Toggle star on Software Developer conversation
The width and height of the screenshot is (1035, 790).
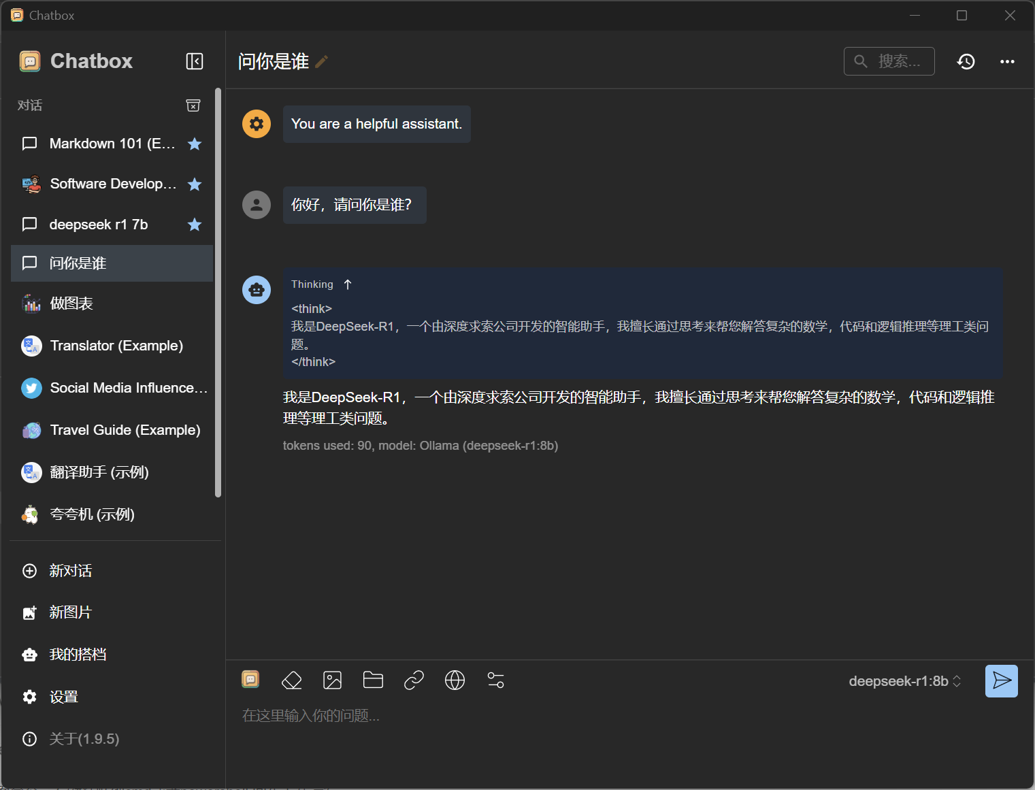tap(195, 184)
